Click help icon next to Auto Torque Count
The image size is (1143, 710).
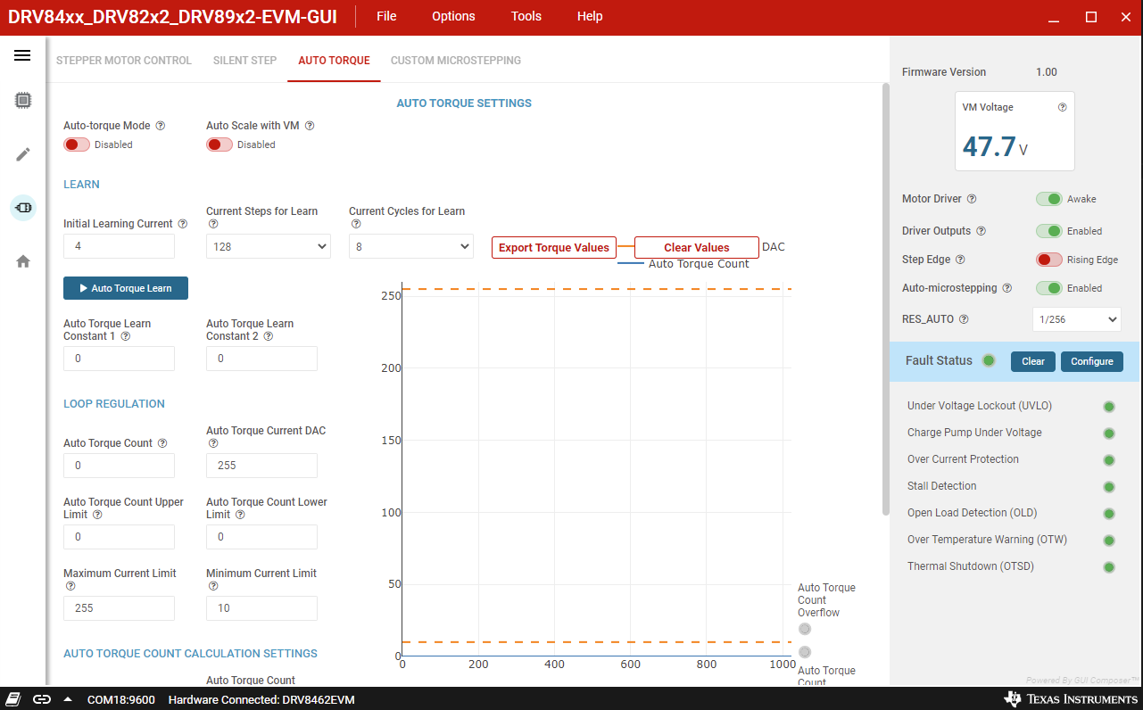(x=163, y=443)
